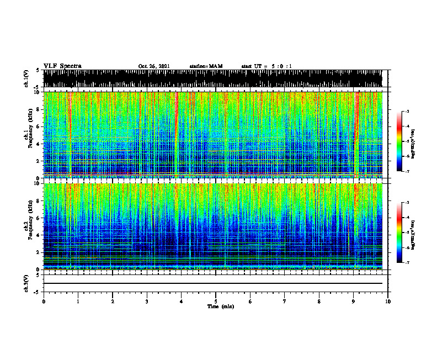Click the ch.1 voltage waveform panel
The width and height of the screenshot is (437, 338).
pos(212,78)
